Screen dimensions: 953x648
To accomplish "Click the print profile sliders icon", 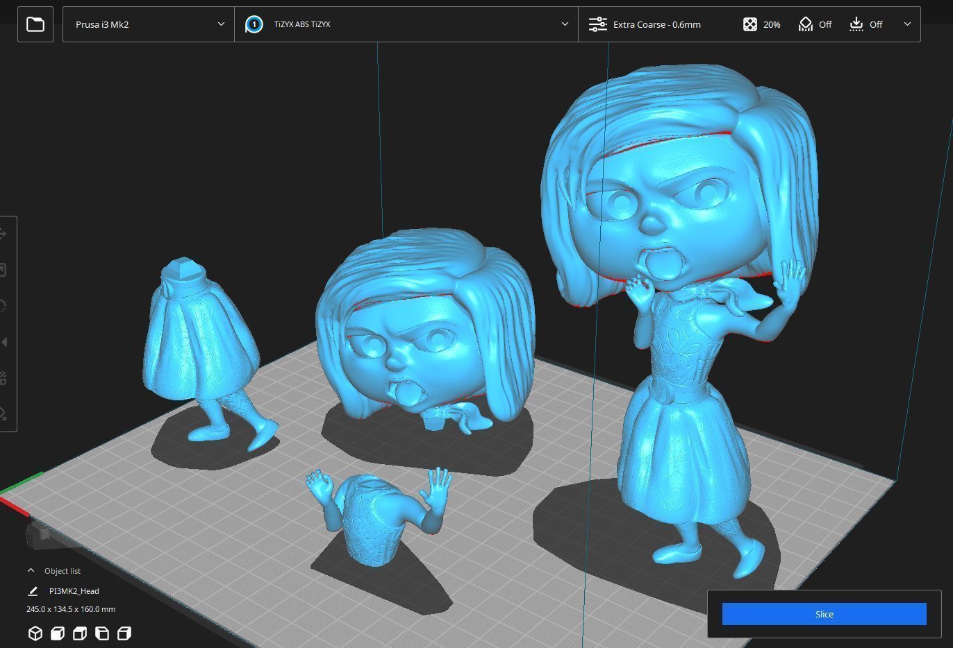I will 597,24.
